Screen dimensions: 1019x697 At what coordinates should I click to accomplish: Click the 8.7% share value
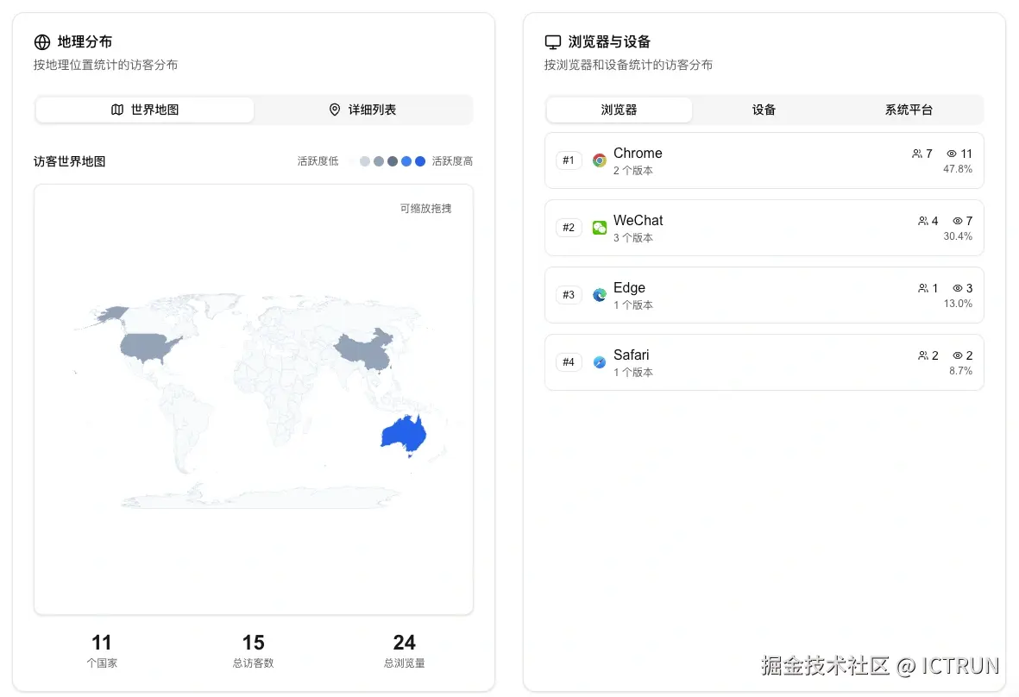coord(960,371)
